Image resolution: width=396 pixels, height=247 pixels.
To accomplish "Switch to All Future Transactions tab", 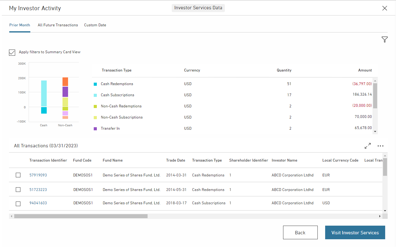I will click(x=58, y=25).
